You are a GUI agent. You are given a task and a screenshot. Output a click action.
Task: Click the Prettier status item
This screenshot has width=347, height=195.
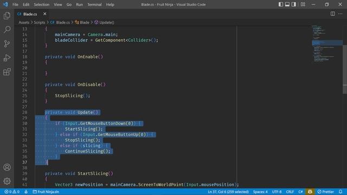pos(325,192)
